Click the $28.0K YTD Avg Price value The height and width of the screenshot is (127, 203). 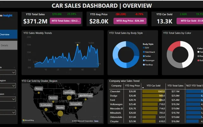99,21
